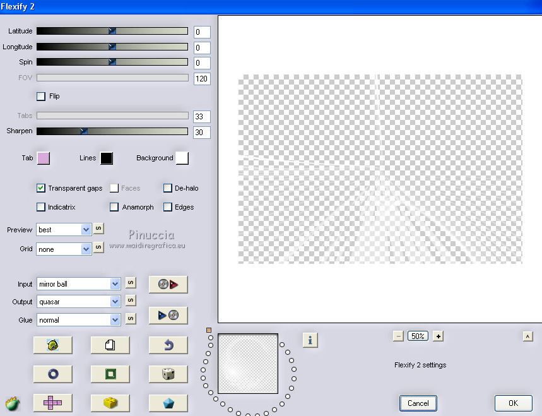
Task: Click the pink cross unfold icon button
Action: coord(53,403)
